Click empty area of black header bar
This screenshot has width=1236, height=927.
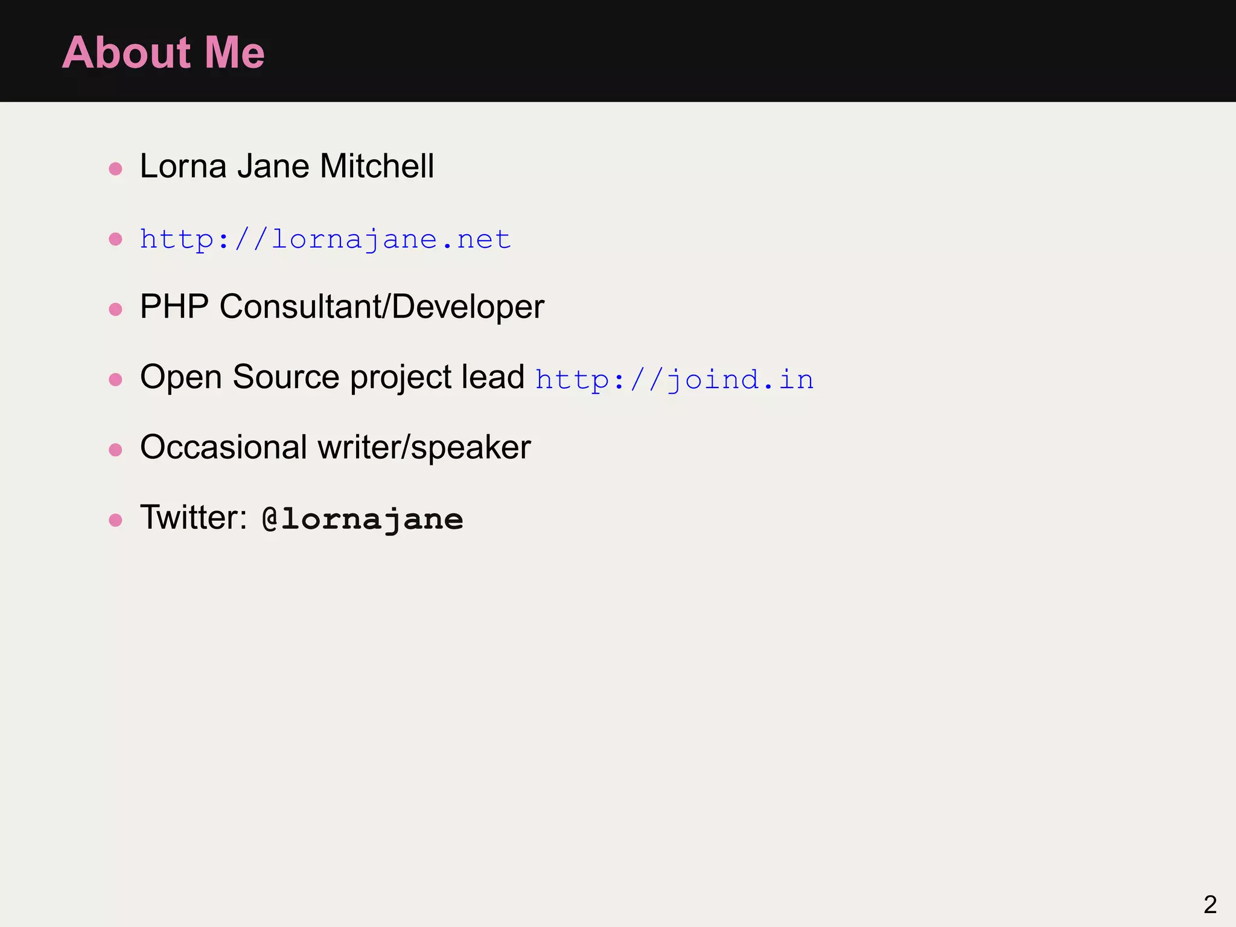724,51
